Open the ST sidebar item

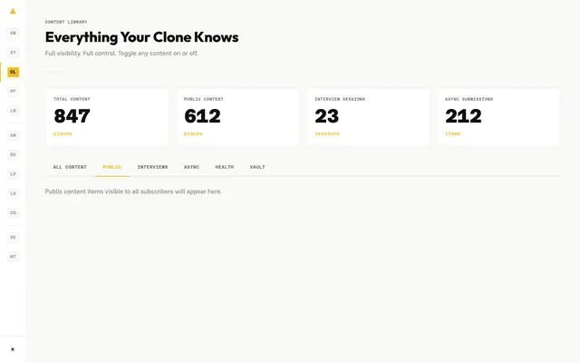[13, 53]
